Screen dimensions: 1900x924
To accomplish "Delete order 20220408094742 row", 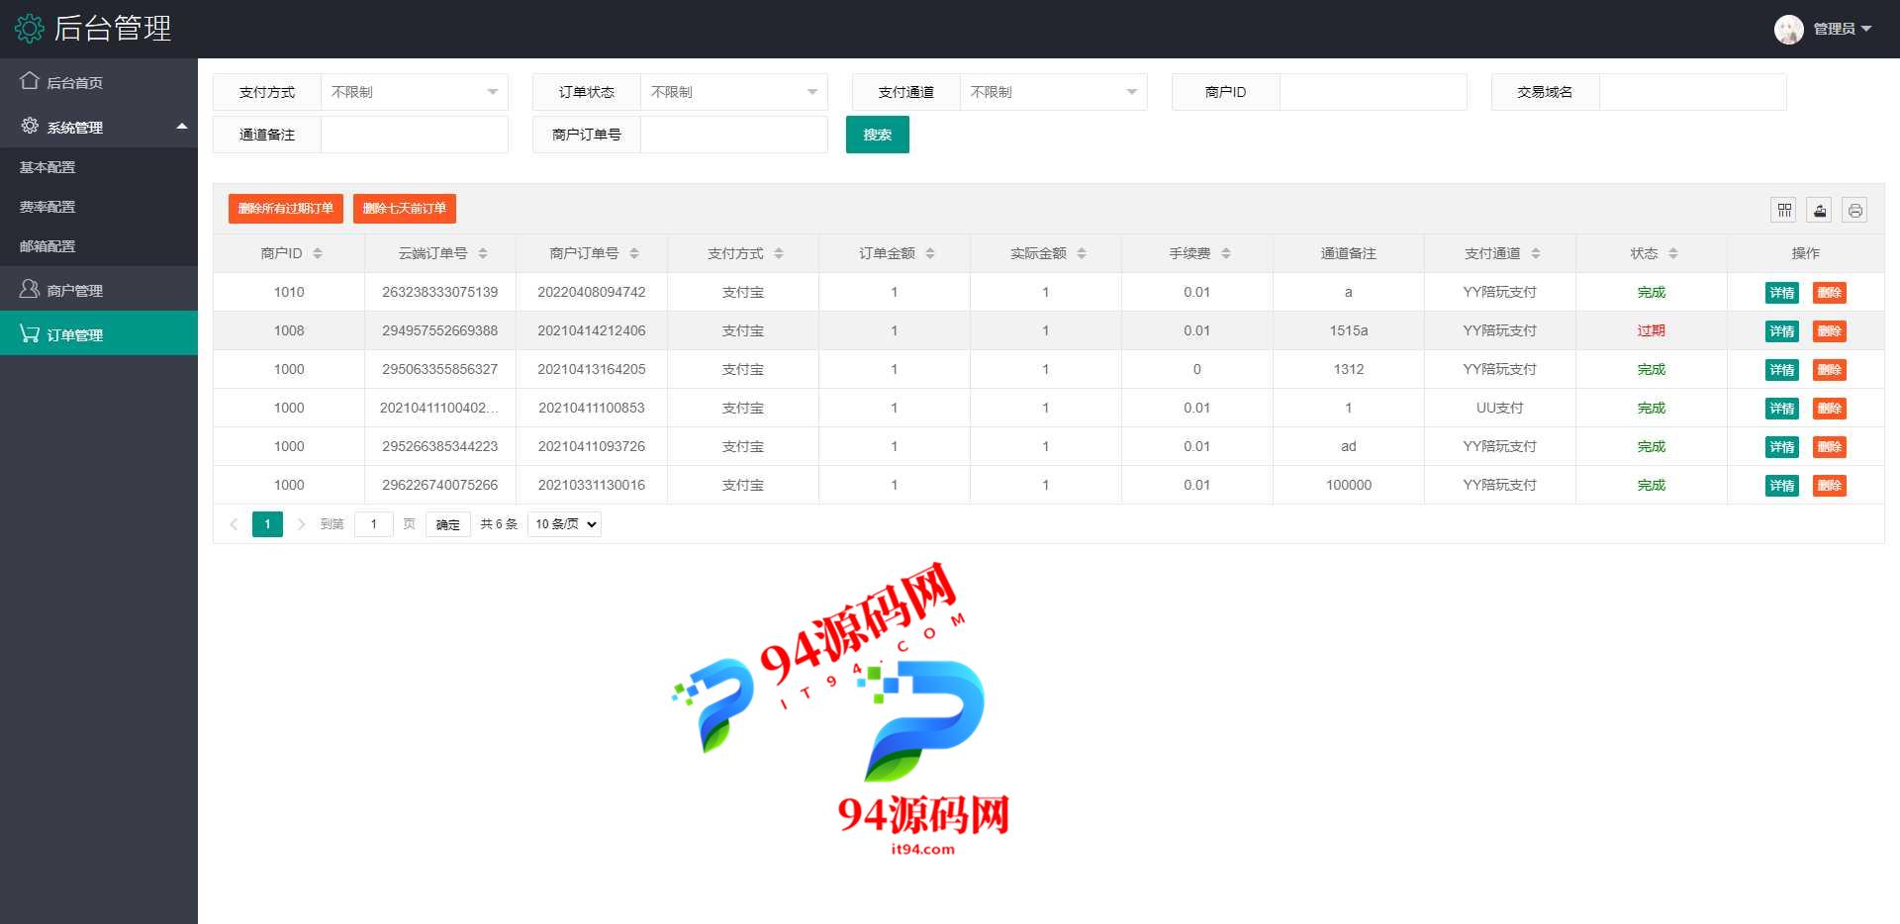I will coord(1830,293).
